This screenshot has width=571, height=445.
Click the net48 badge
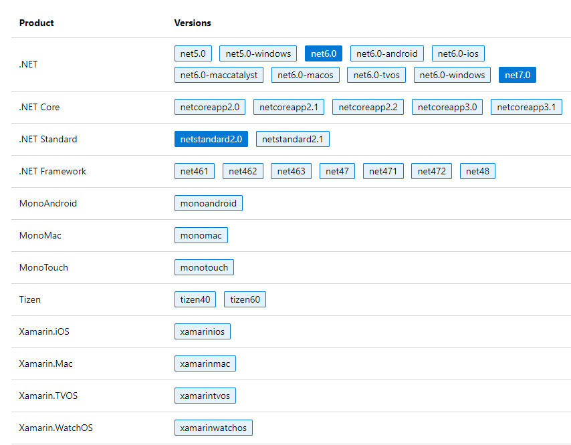coord(478,171)
